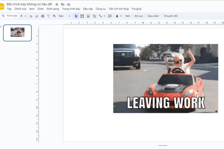This screenshot has height=149, width=224.
Task: Open the Tiện ích mở rộng menu
Action: [x=119, y=9]
